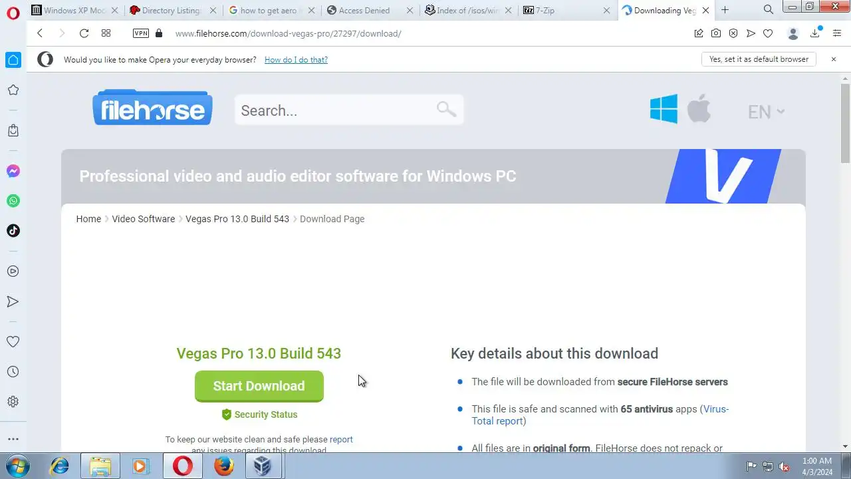The width and height of the screenshot is (851, 479).
Task: Click the volume icon in system tray
Action: point(784,466)
